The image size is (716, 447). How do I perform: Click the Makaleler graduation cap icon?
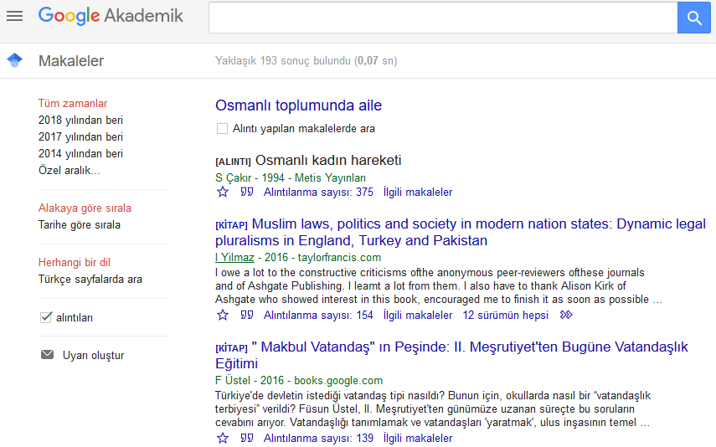pos(14,60)
